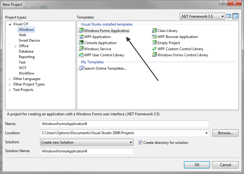Expand the Other Languages node

pos(10,79)
